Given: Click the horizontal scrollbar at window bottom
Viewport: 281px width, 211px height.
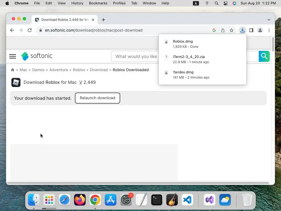Looking at the screenshot, I should click(x=138, y=183).
